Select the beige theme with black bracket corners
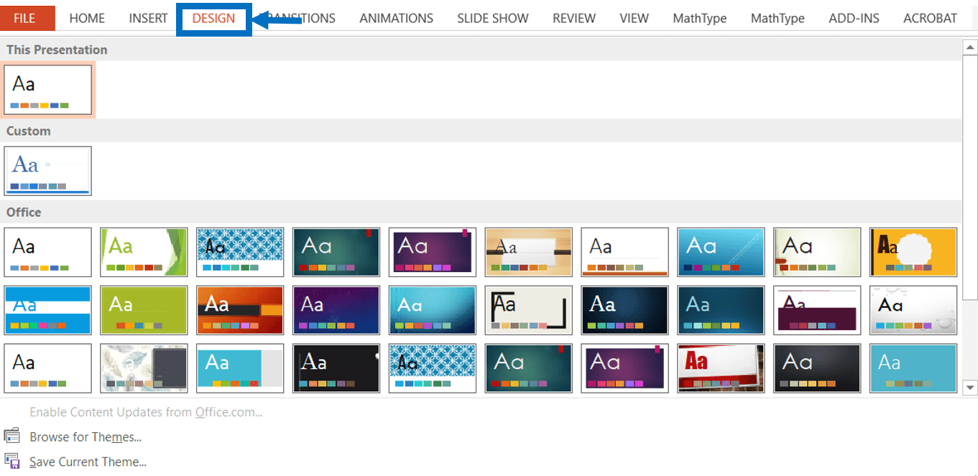The width and height of the screenshot is (978, 476). 529,310
